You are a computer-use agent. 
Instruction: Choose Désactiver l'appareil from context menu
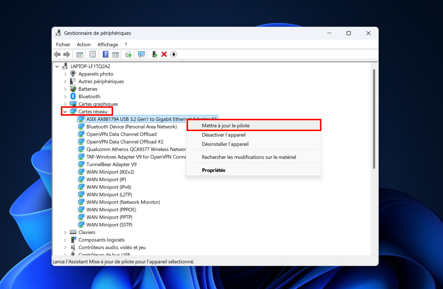tap(254, 135)
